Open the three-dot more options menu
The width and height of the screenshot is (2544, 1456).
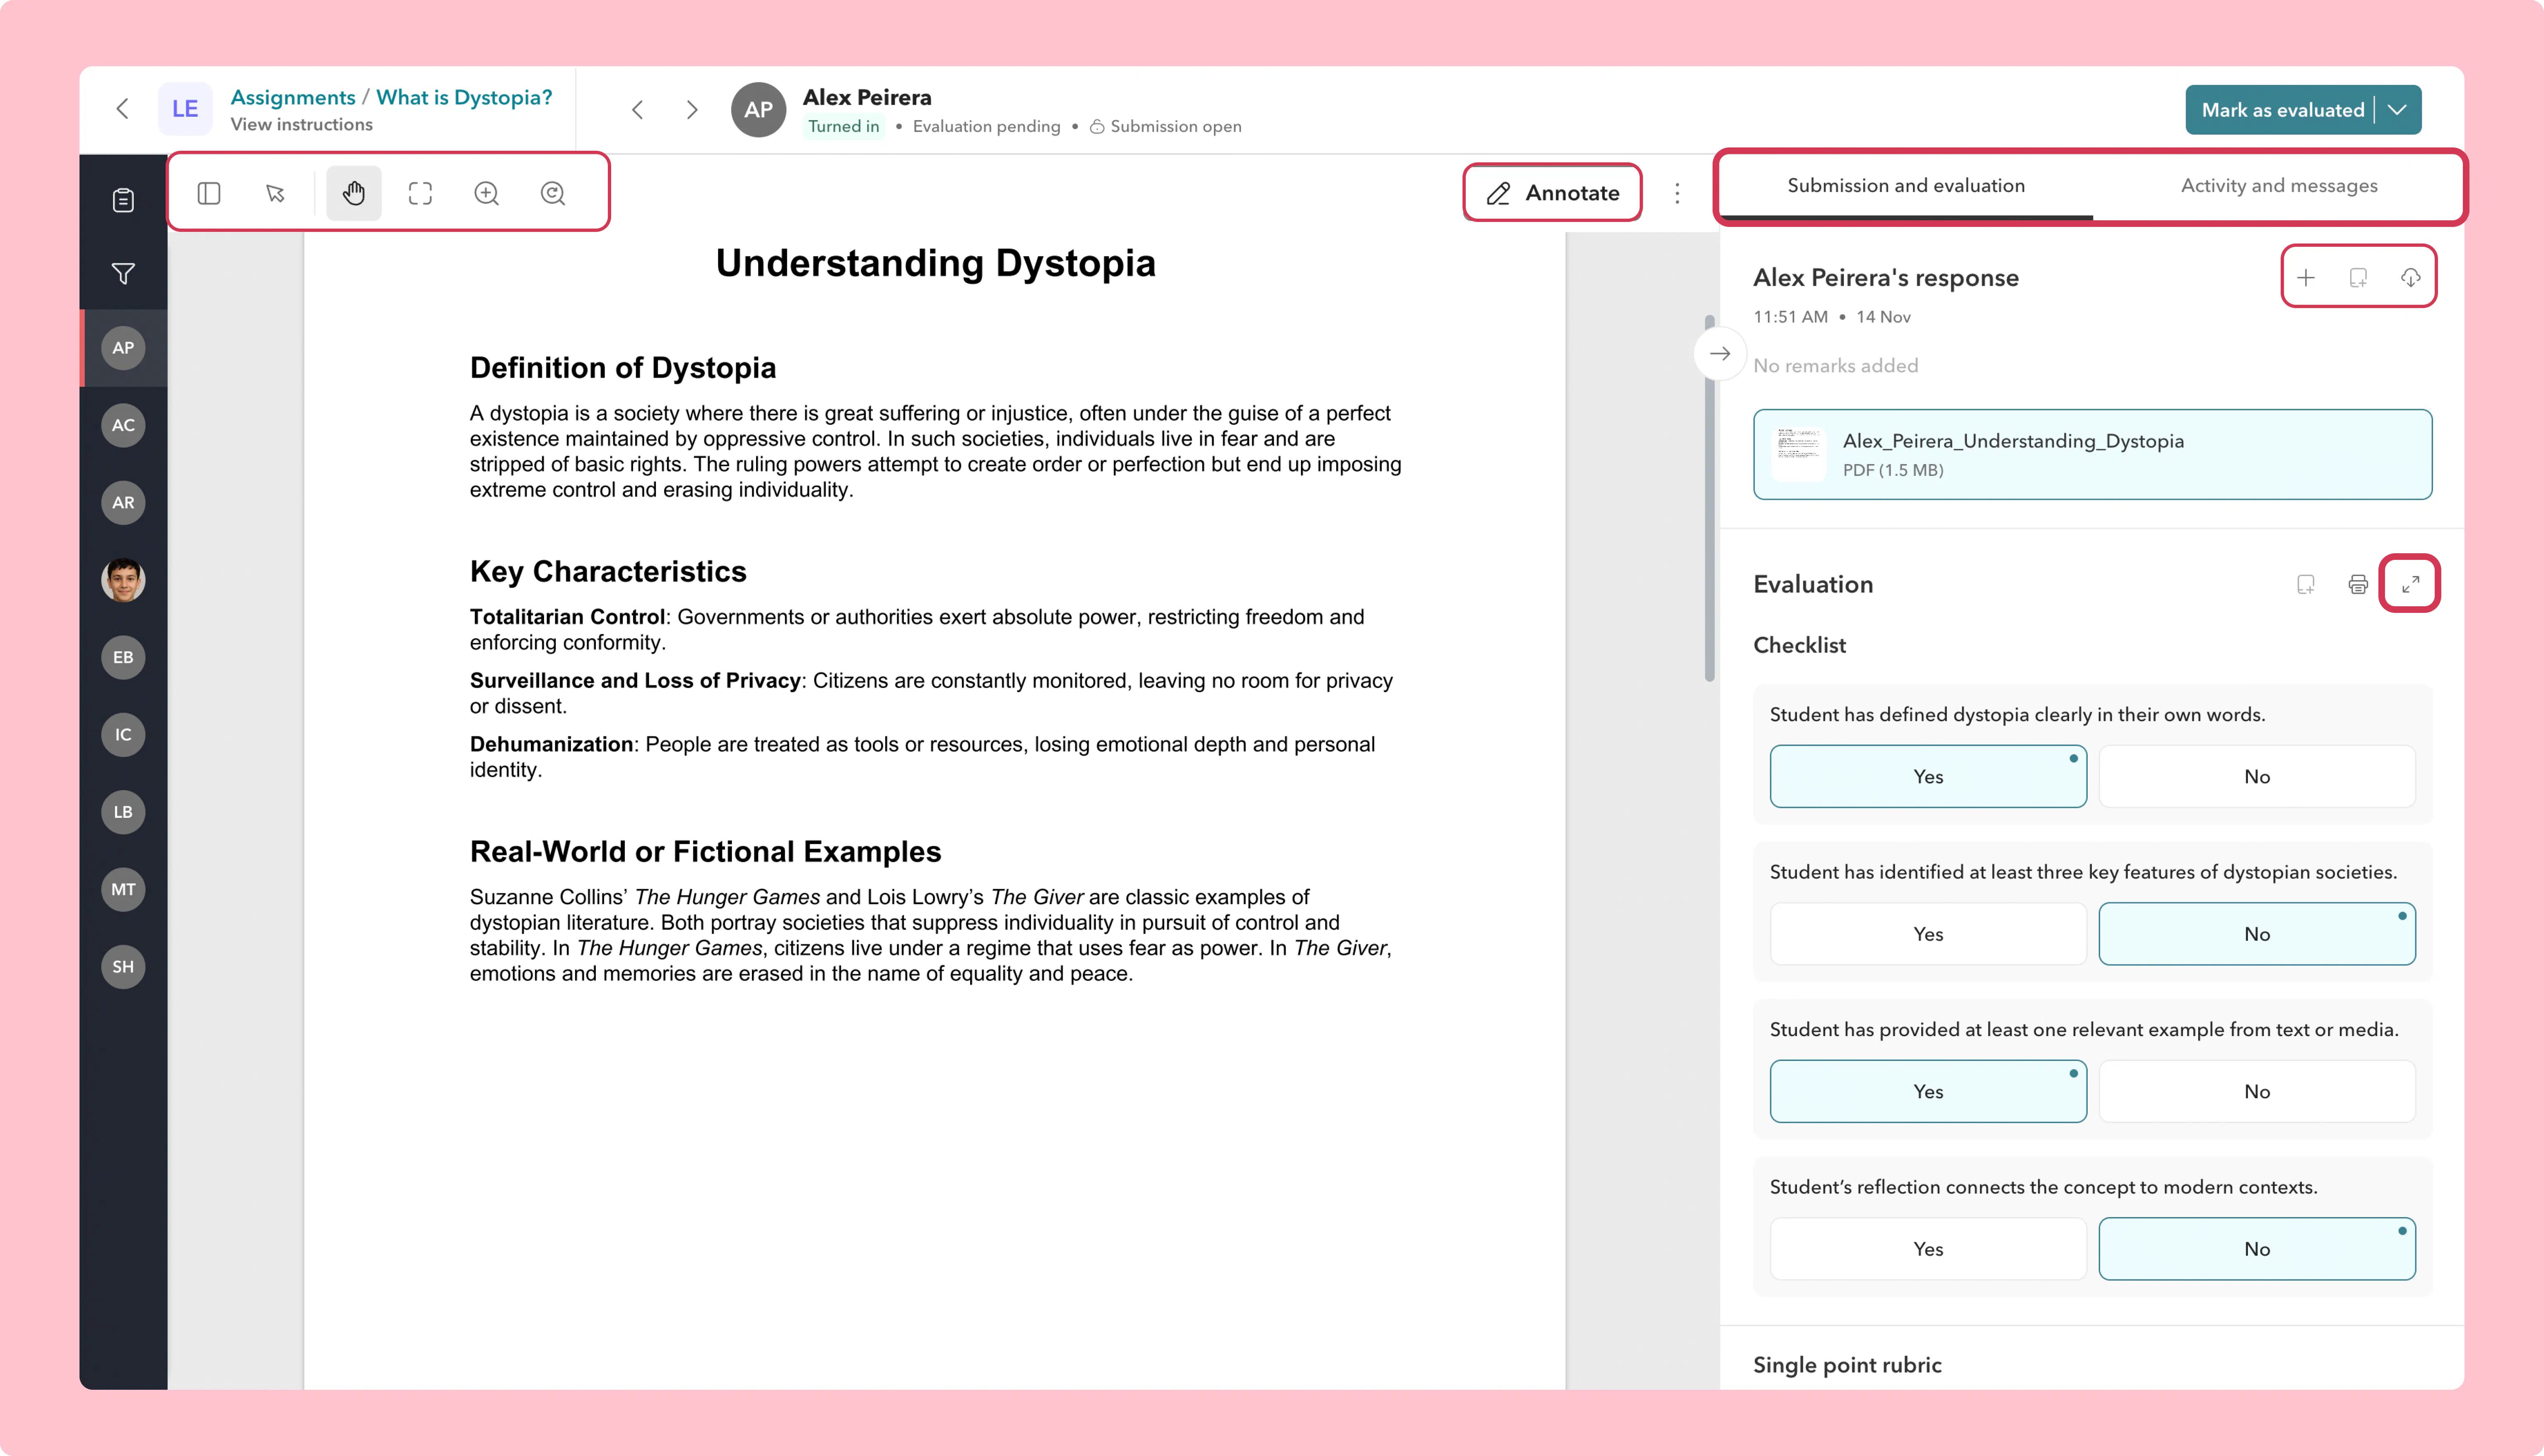(1677, 193)
